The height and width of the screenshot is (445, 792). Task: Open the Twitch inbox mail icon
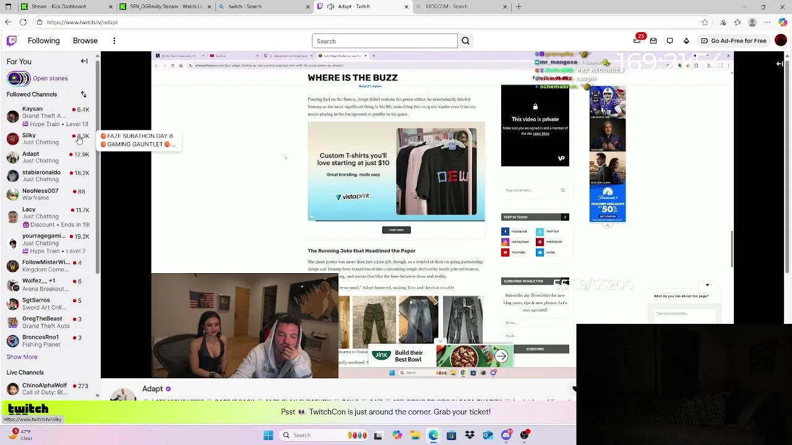[653, 41]
